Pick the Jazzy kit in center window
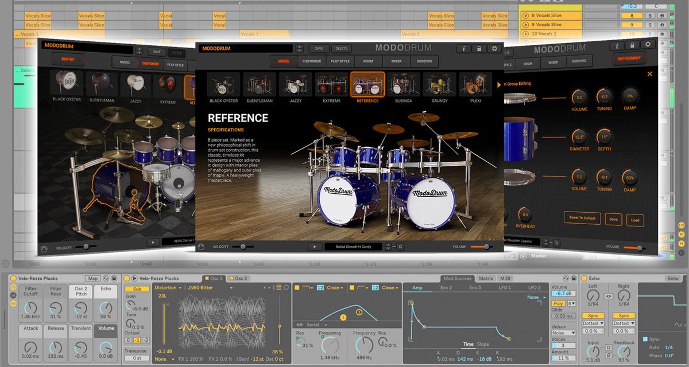 click(295, 87)
